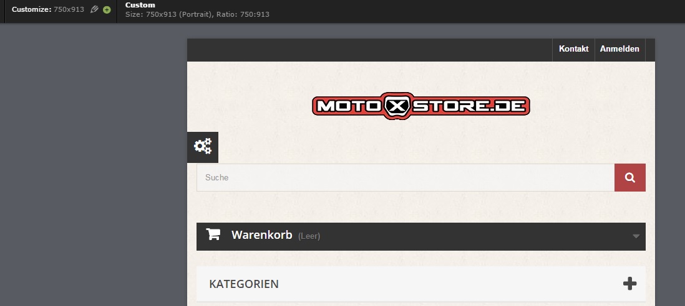Click the Warenkorb label text

point(261,235)
